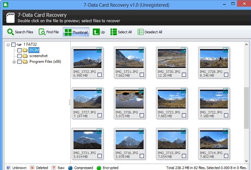Click the panel splitter grip handle
Image resolution: width=251 pixels, height=170 pixels.
point(69,102)
